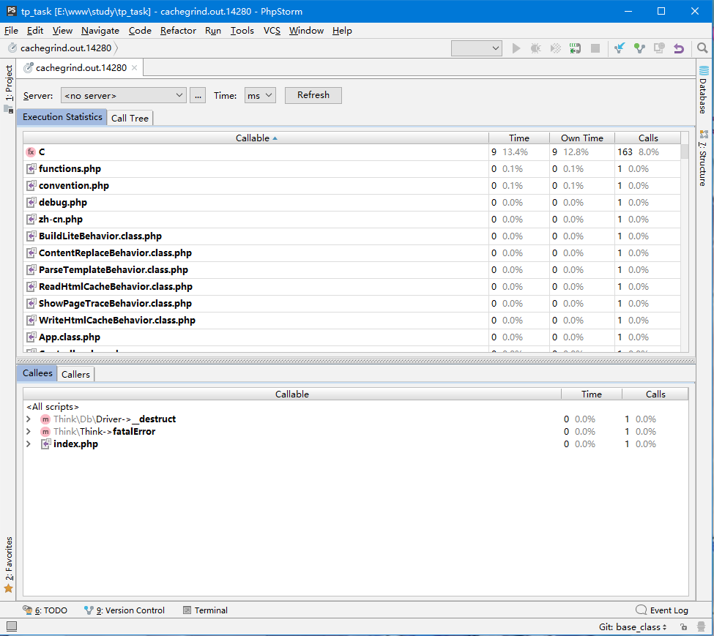Viewport: 714px width, 636px height.
Task: Open the VCS menu
Action: (x=272, y=31)
